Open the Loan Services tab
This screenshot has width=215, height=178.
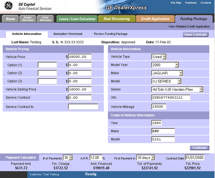click(45, 19)
